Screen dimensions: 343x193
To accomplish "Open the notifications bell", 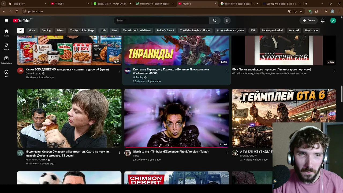I will pos(323,21).
